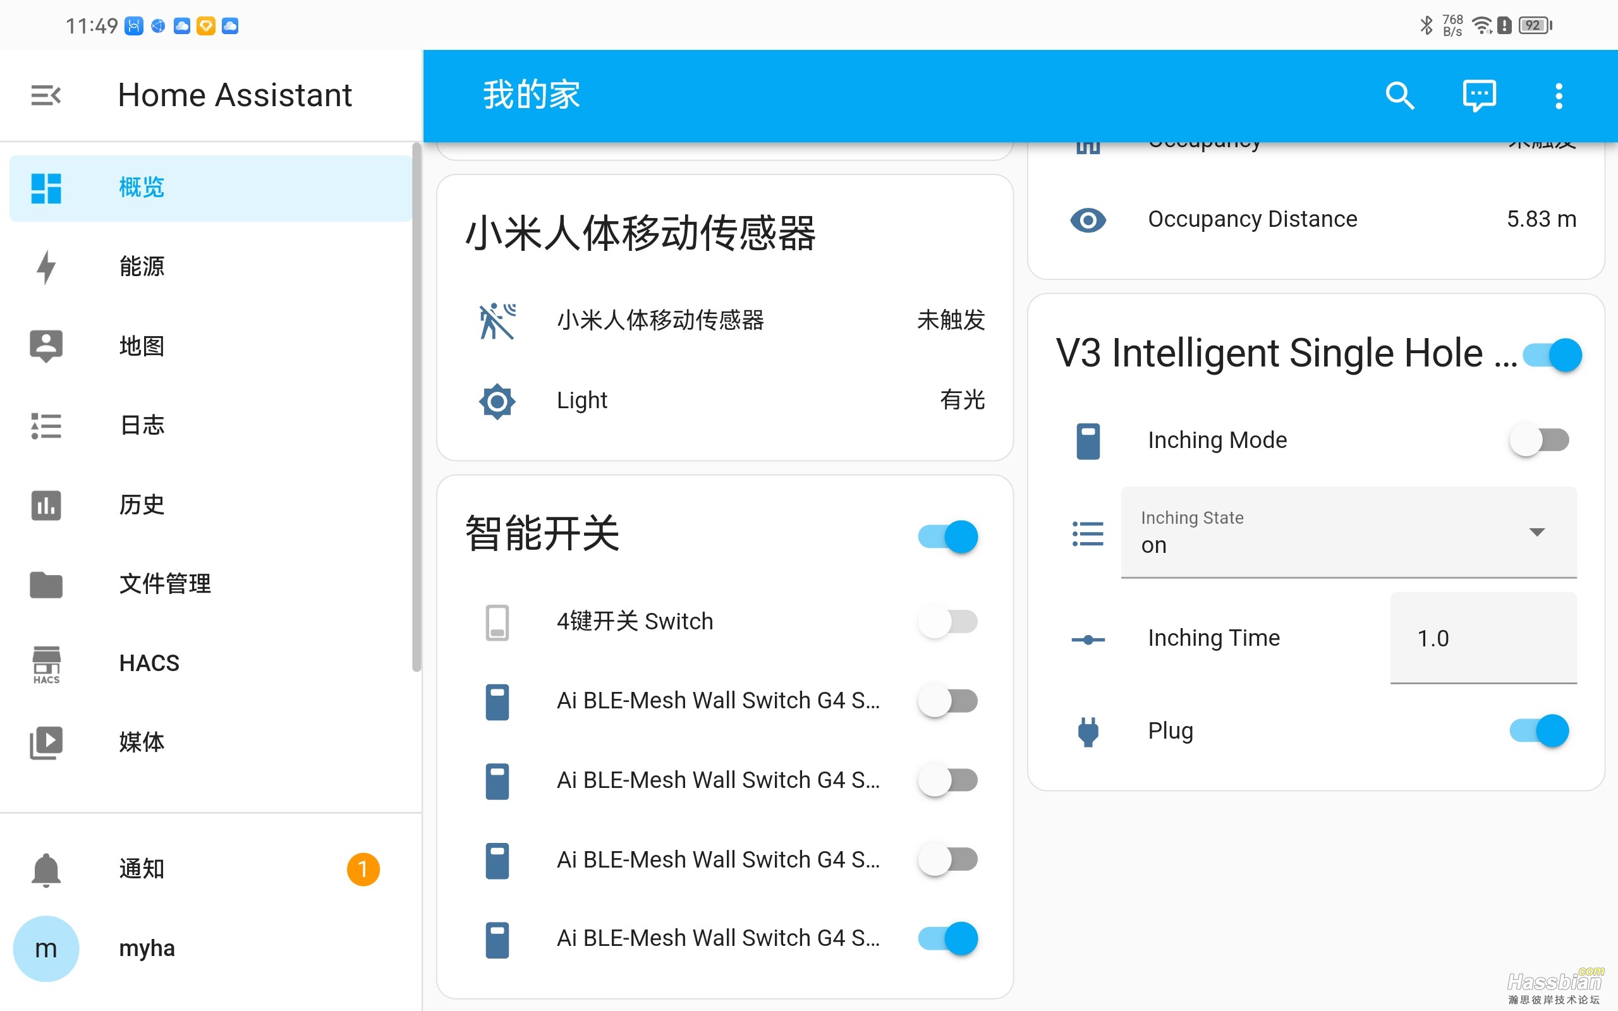Screen dimensions: 1618x1011
Task: Toggle second Ai BLE-Mesh Wall Switch
Action: coord(948,780)
